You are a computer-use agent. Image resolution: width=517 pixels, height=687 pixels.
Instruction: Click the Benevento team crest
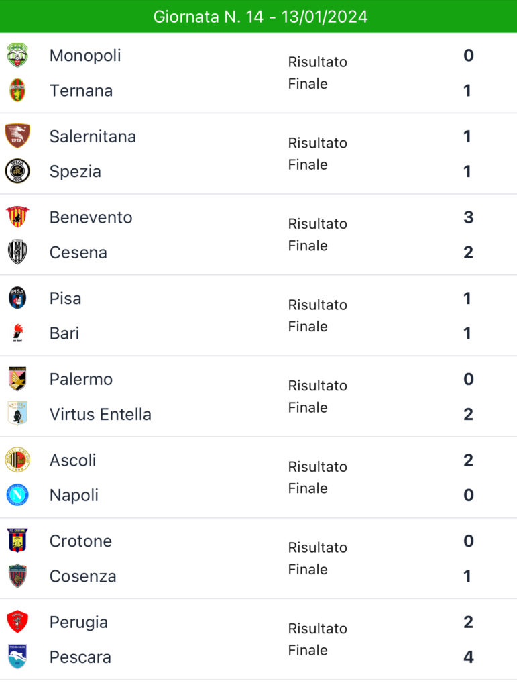17,217
